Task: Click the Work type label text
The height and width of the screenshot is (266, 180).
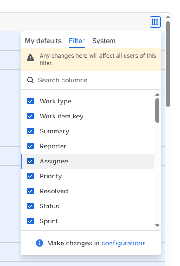Action: pos(55,101)
